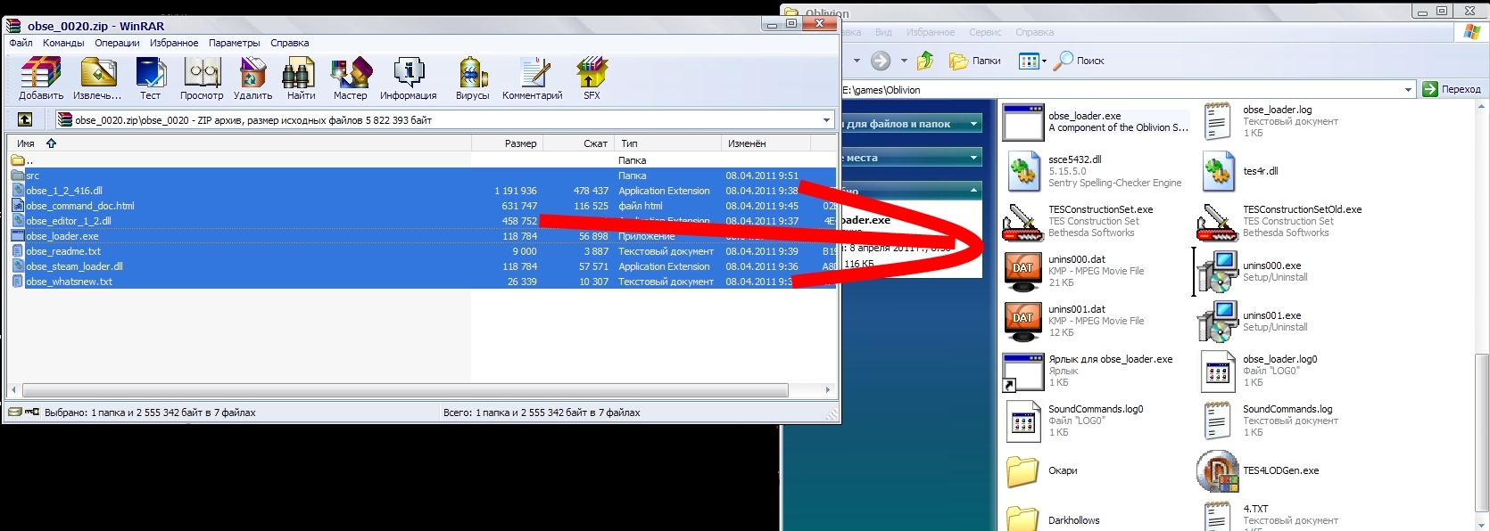Run the Тест archive test tool
The width and height of the screenshot is (1490, 531).
(x=150, y=78)
